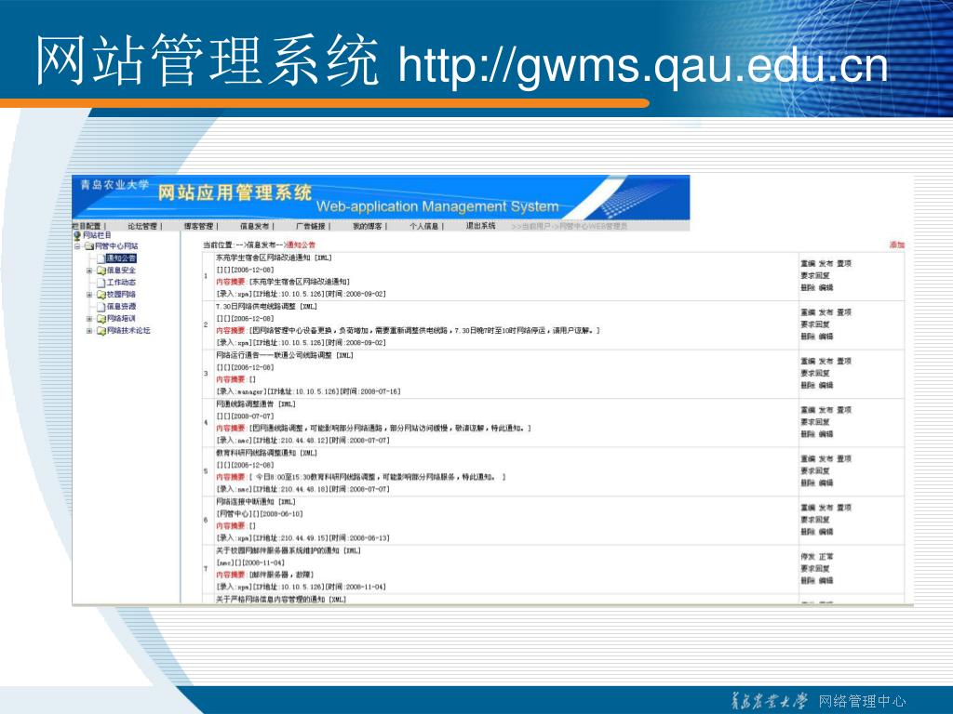Open article 网通线路调整通告

pyautogui.click(x=245, y=403)
